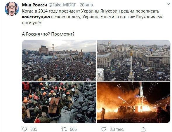Like the tweet with heart icon
172x132 pixels.
(104, 129)
